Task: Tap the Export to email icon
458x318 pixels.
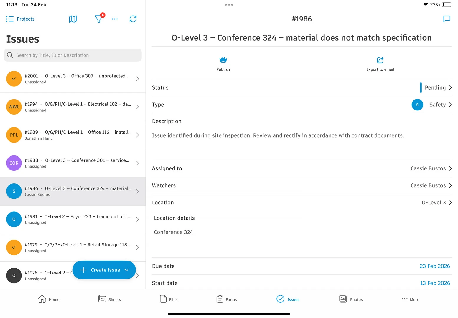Action: pos(380,60)
